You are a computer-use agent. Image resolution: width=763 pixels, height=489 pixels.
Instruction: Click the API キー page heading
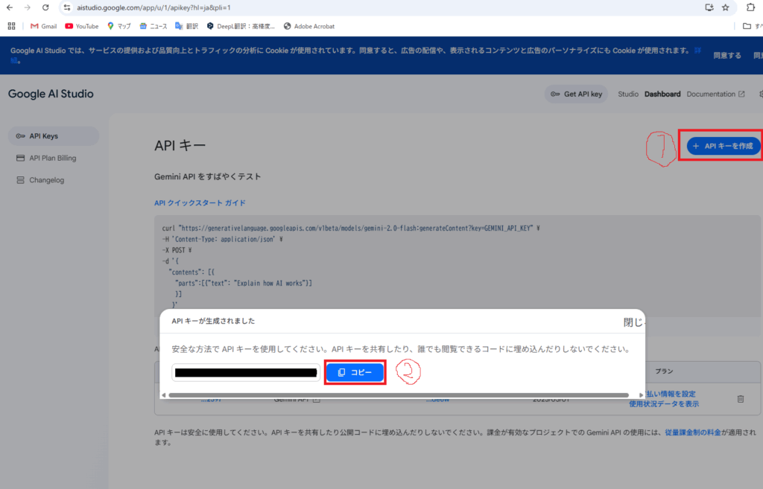[x=180, y=145]
